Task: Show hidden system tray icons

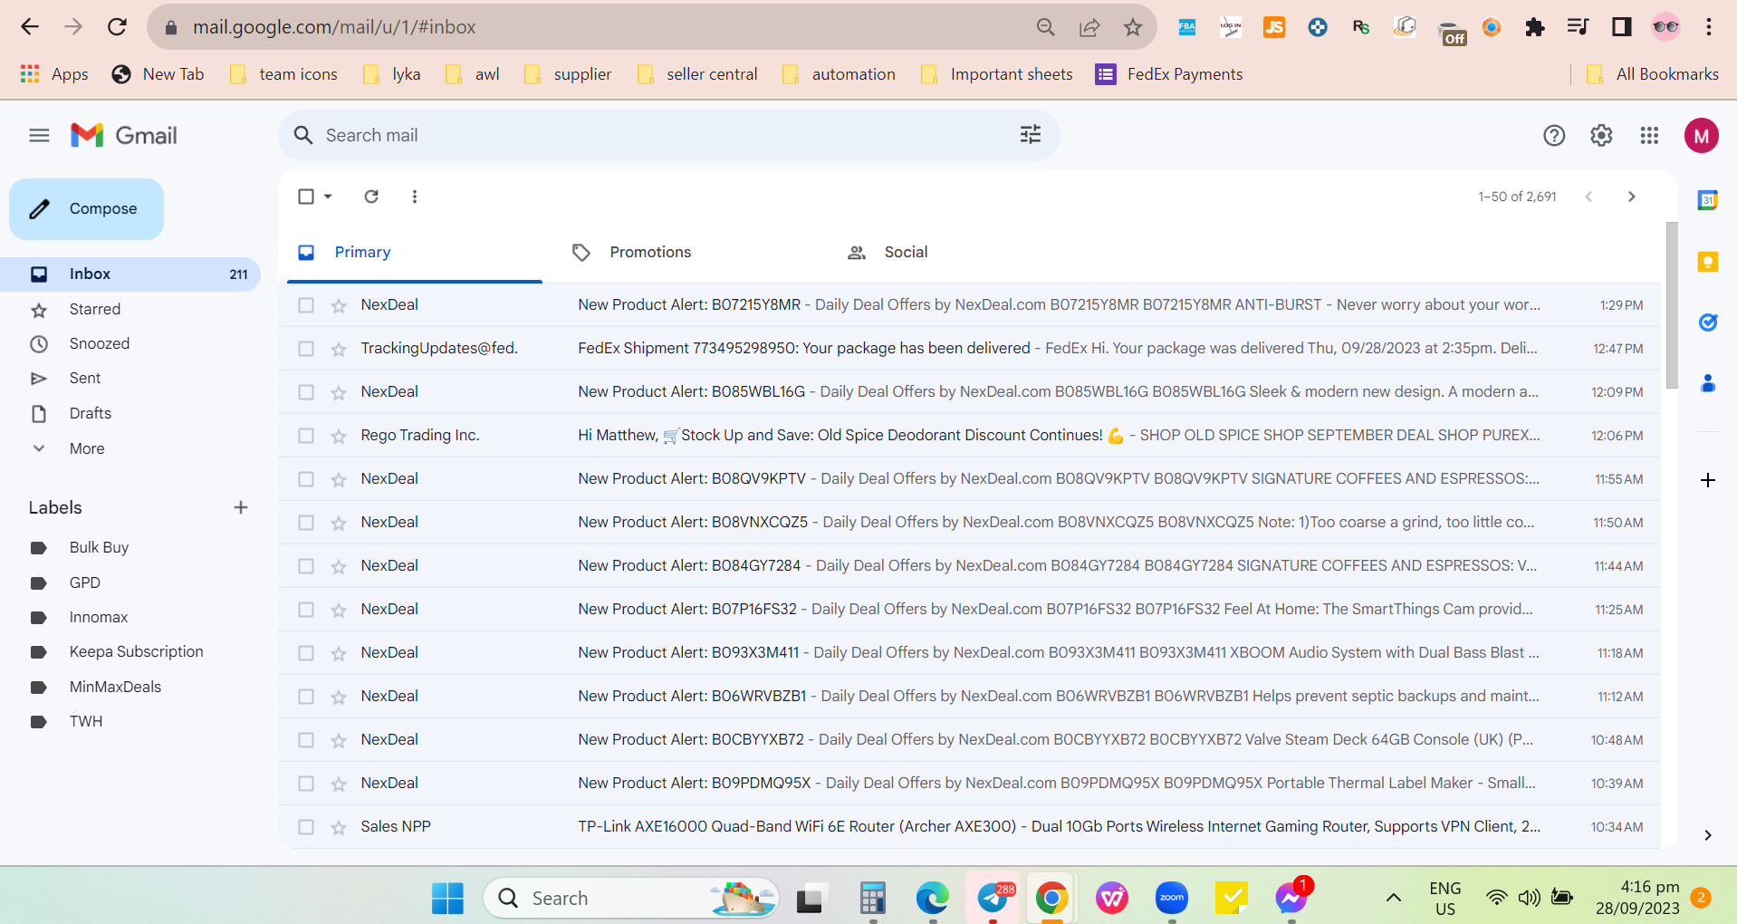Action: 1394,898
